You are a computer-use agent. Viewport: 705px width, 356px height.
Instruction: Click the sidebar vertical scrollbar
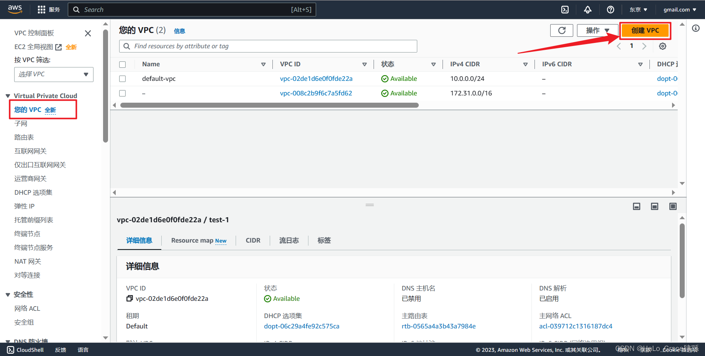[106, 86]
